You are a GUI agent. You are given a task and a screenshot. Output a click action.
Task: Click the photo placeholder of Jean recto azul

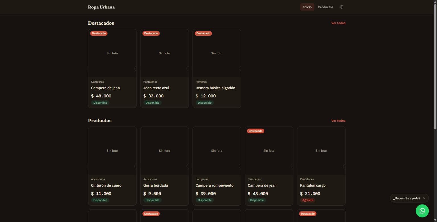tap(165, 53)
